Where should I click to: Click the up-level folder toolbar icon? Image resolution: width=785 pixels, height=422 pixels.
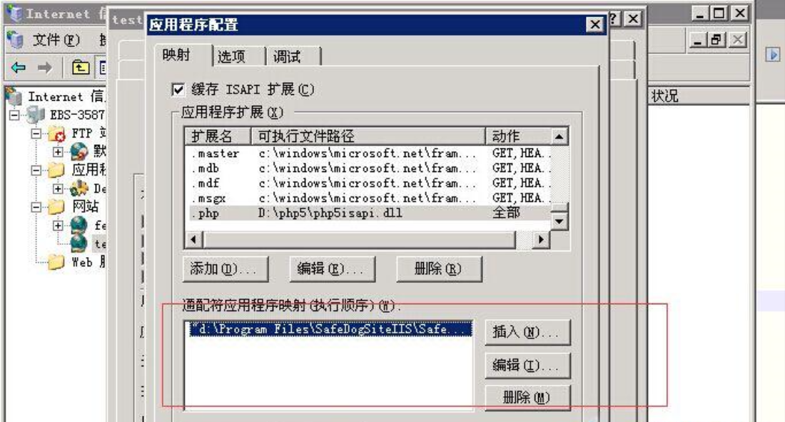81,66
